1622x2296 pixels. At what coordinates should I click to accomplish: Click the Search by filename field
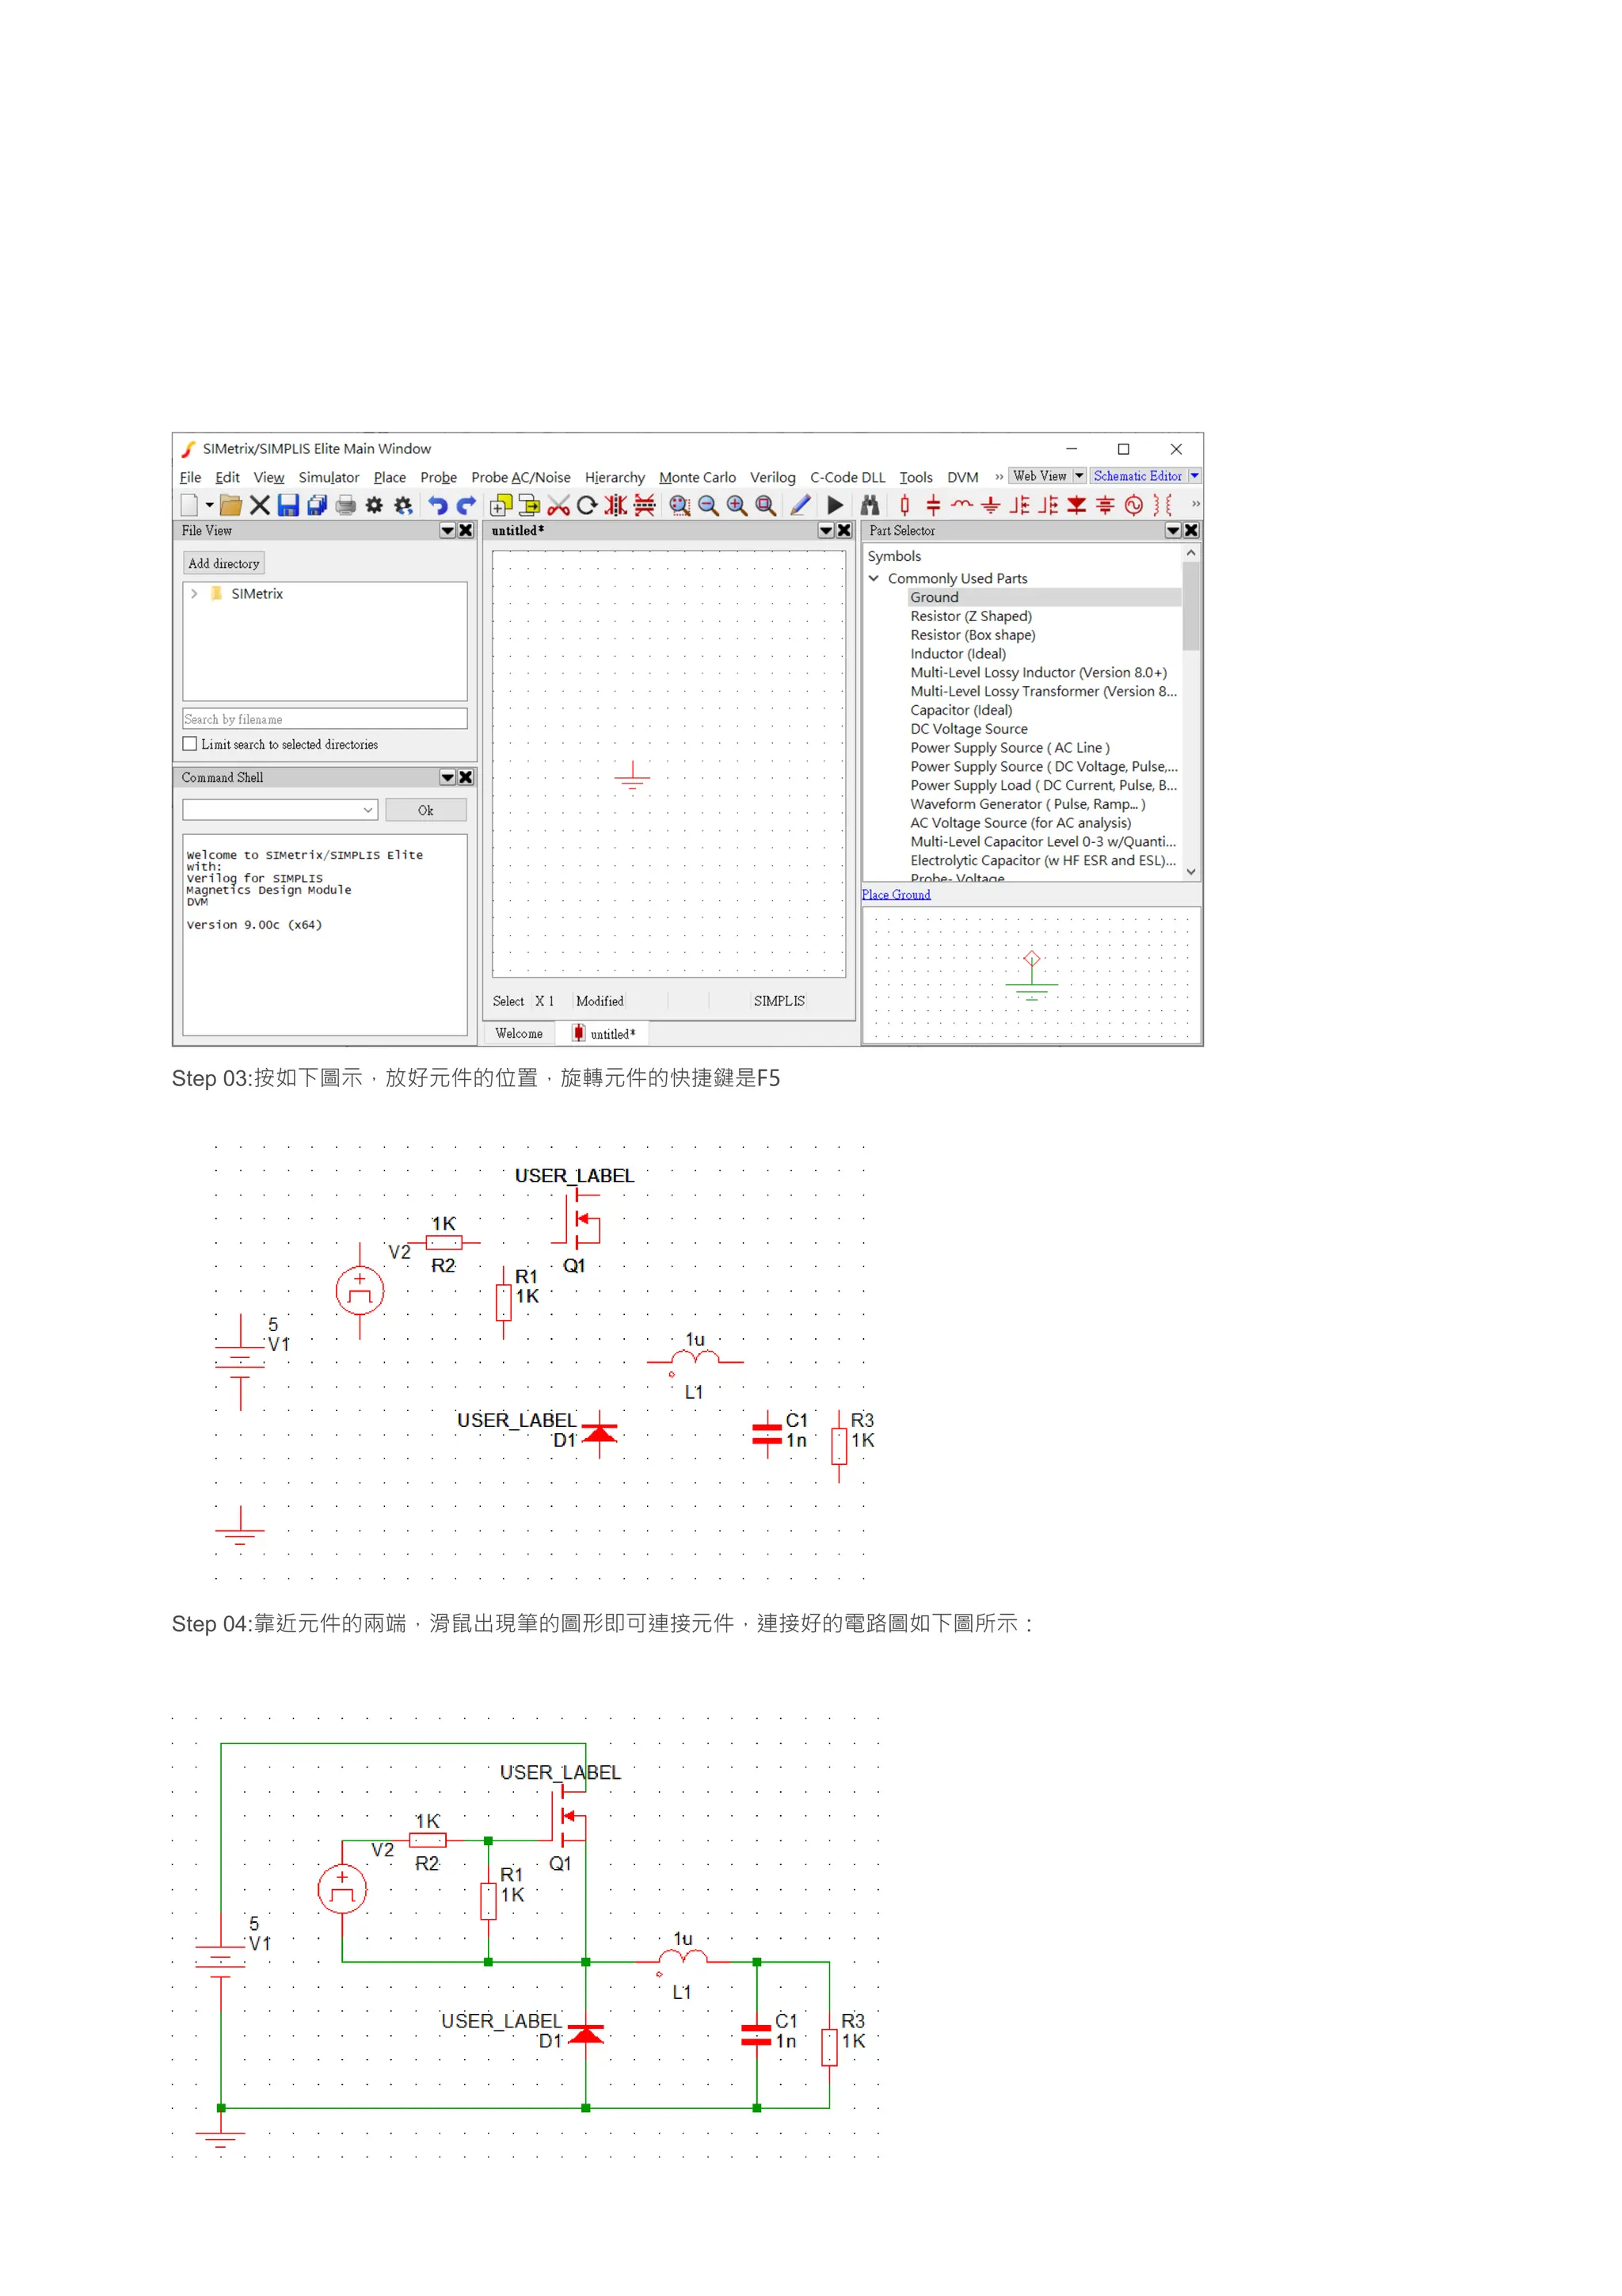tap(324, 719)
